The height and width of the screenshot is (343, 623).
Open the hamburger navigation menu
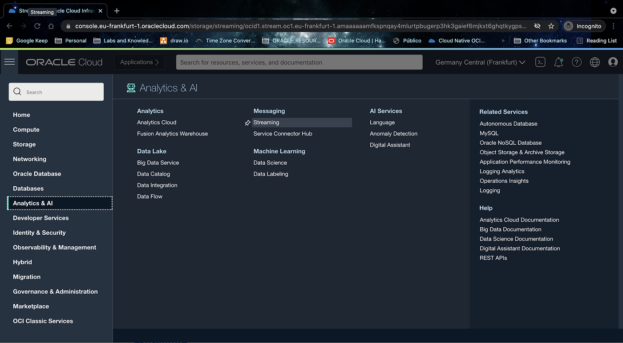(x=9, y=62)
